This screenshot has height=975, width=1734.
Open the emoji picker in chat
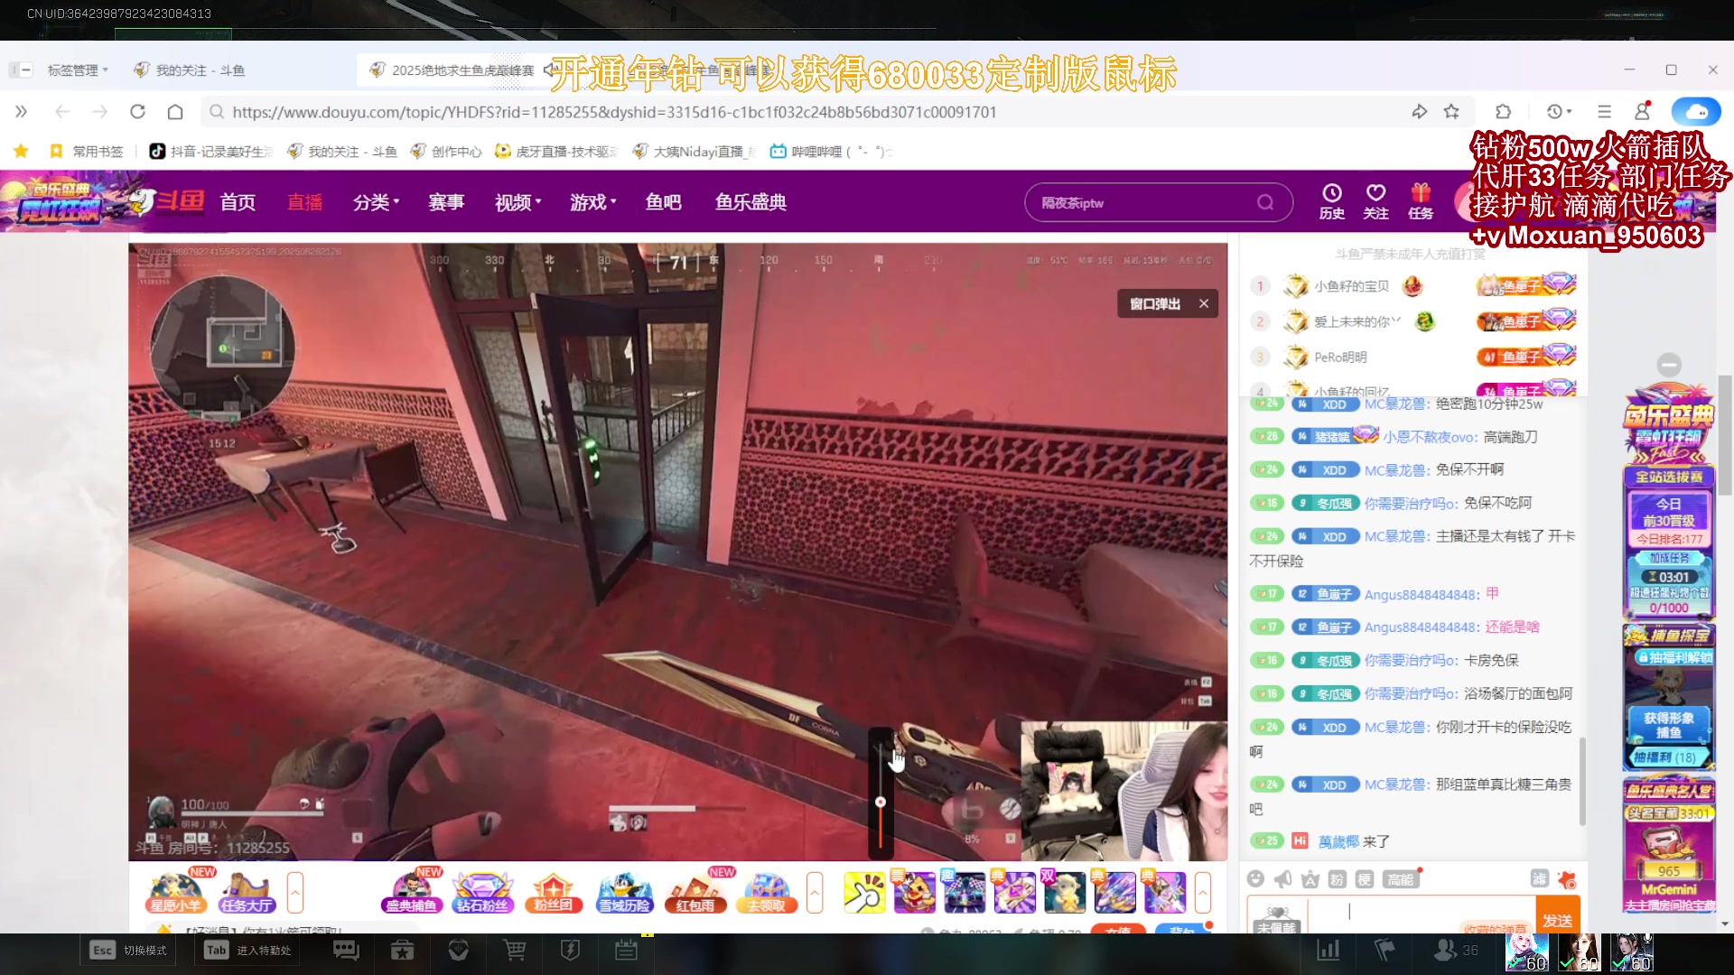point(1255,879)
